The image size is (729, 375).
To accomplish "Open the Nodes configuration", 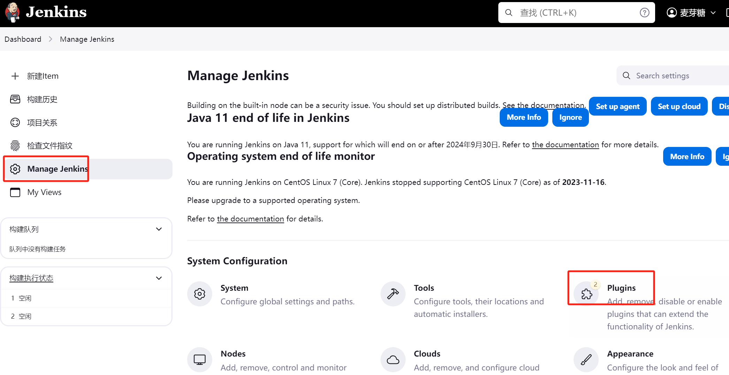I will tap(233, 354).
